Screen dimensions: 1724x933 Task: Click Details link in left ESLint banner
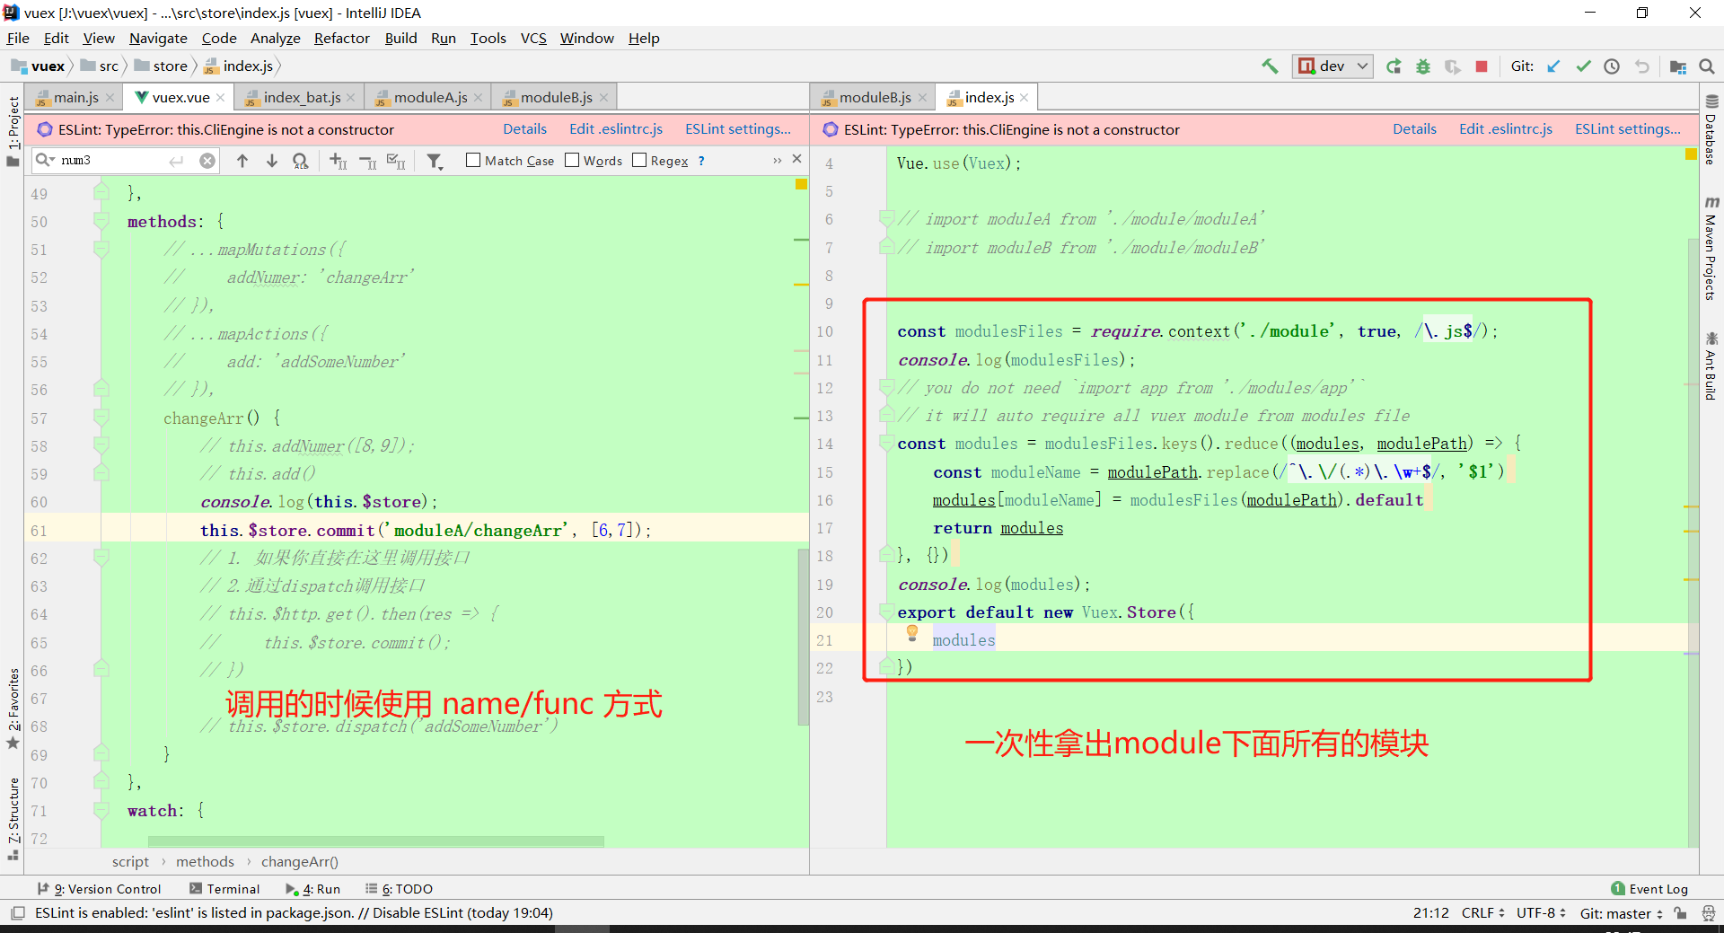point(524,129)
